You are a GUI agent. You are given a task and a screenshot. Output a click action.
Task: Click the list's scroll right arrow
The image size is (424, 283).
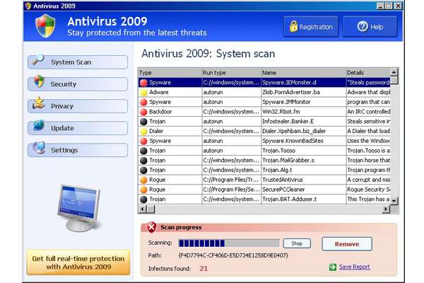pos(386,209)
